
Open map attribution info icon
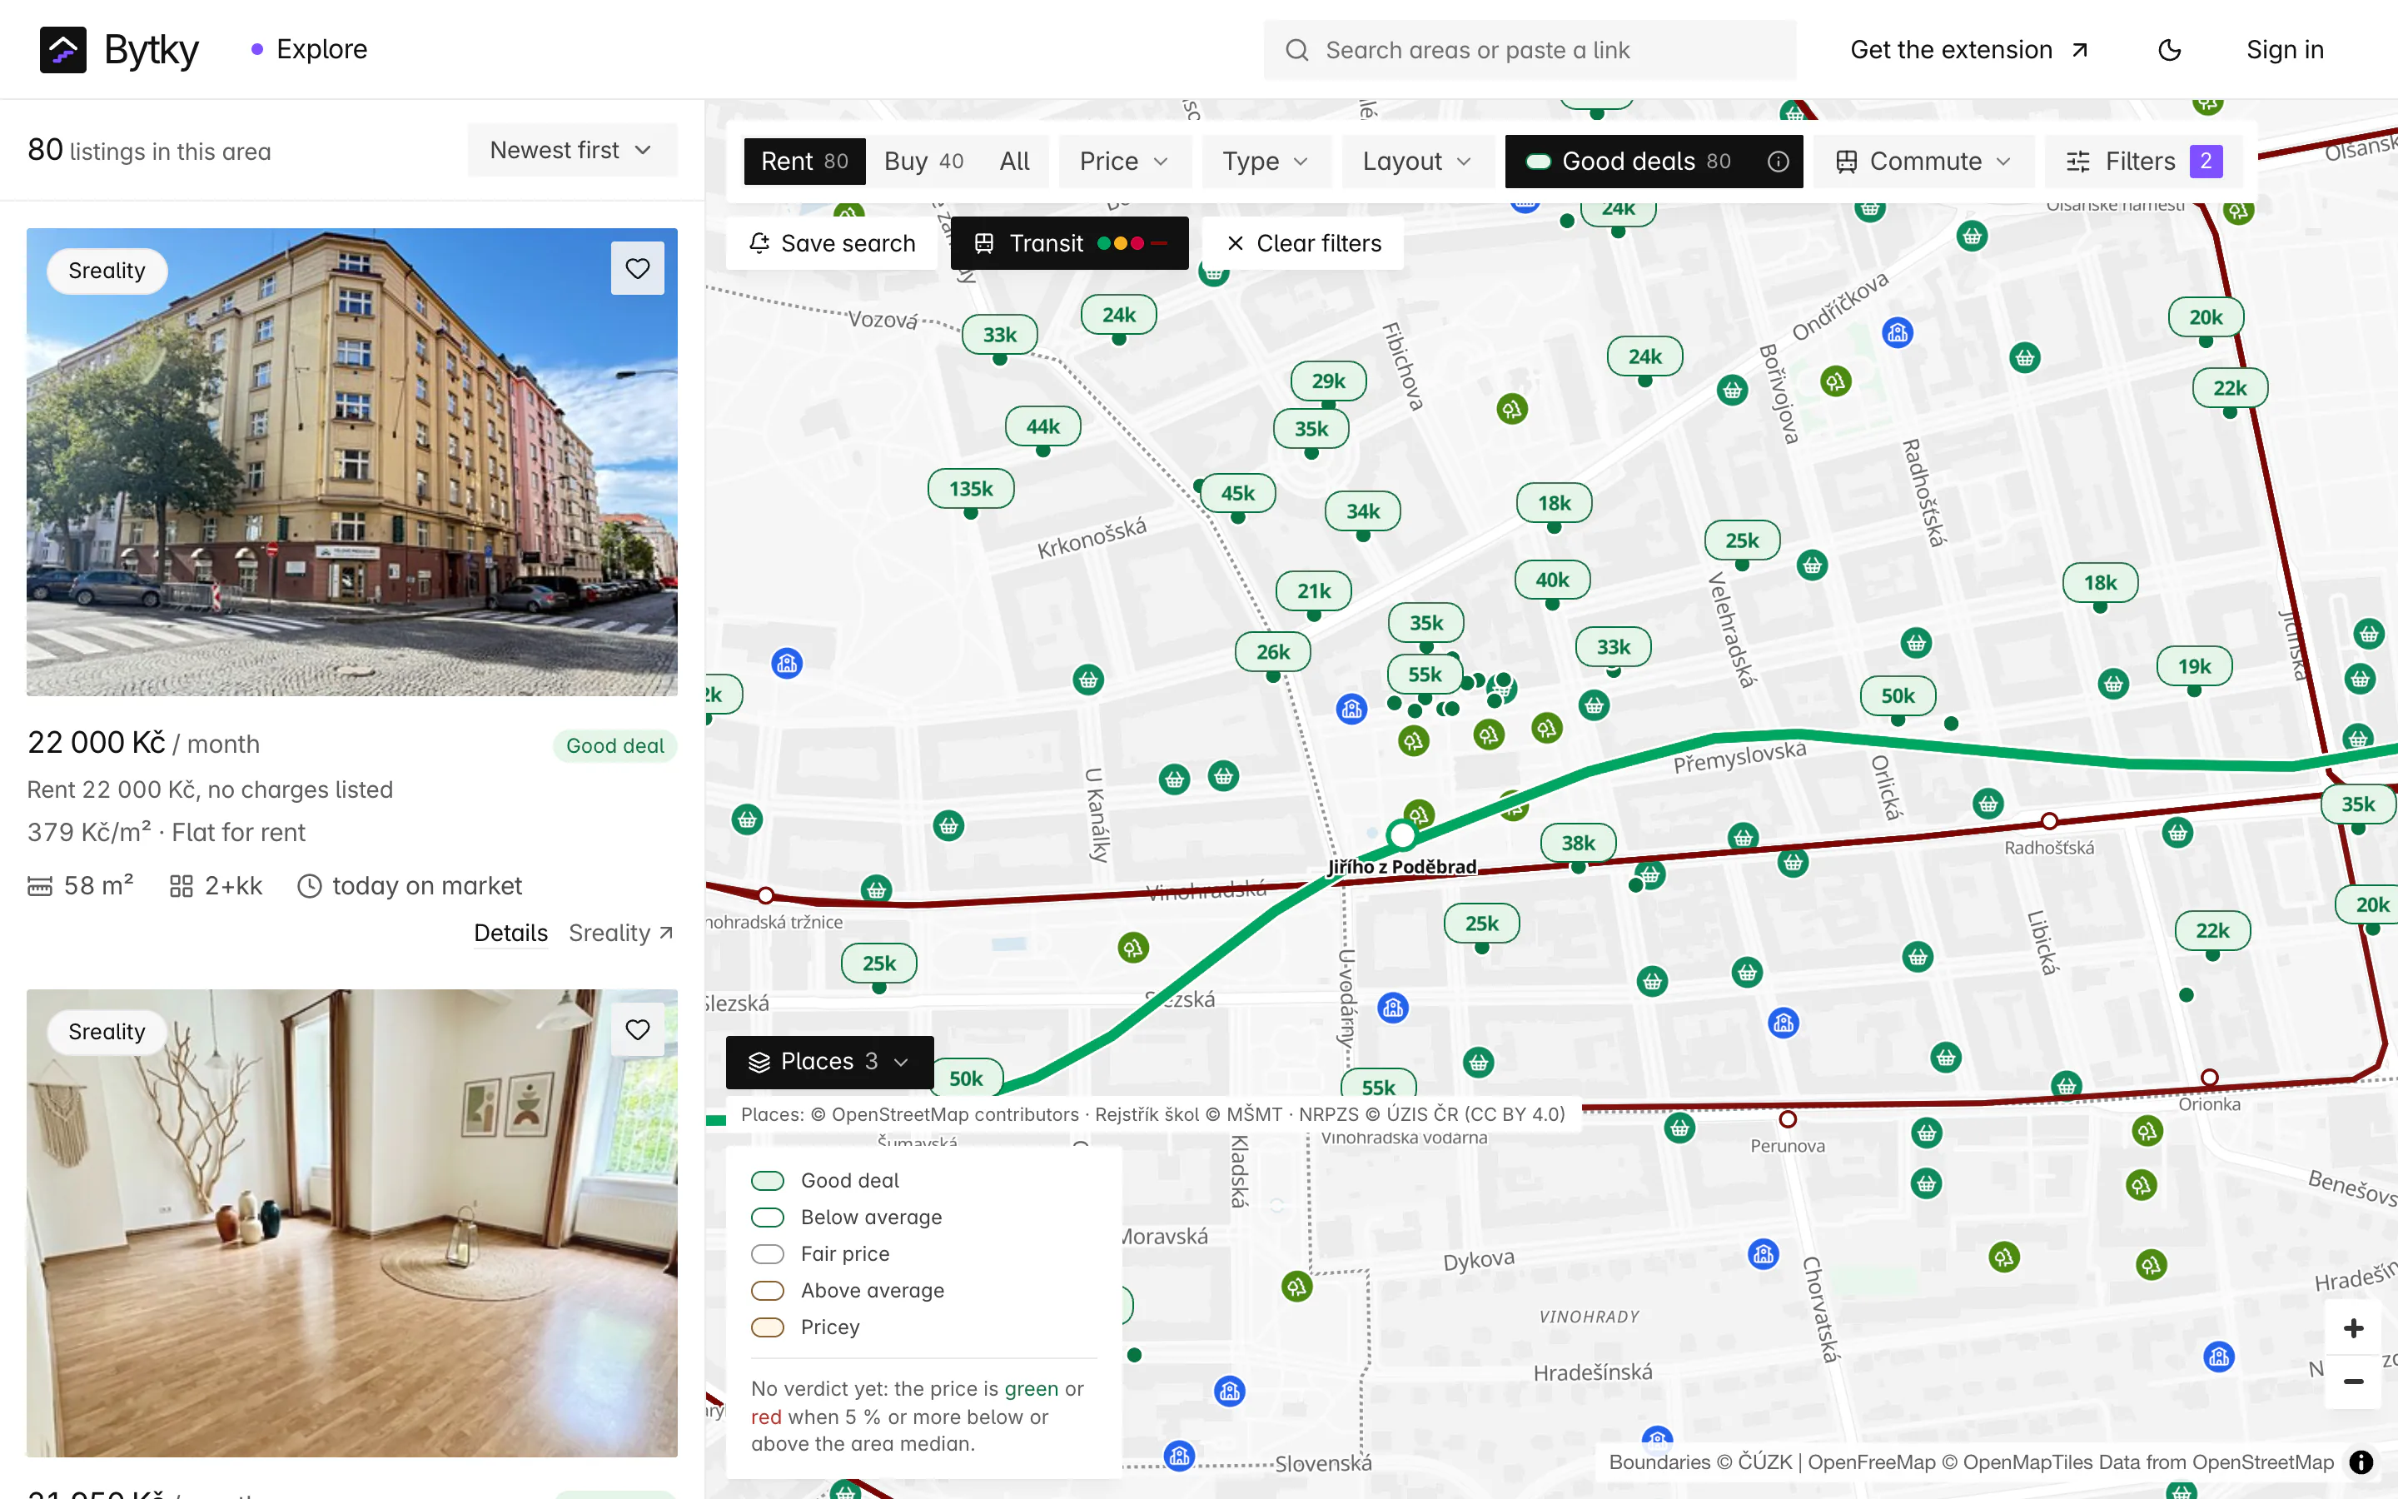(x=2361, y=1462)
